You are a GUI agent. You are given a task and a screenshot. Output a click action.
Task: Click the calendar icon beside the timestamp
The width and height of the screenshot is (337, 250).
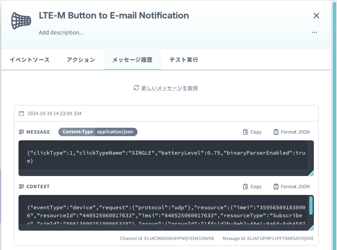21,113
